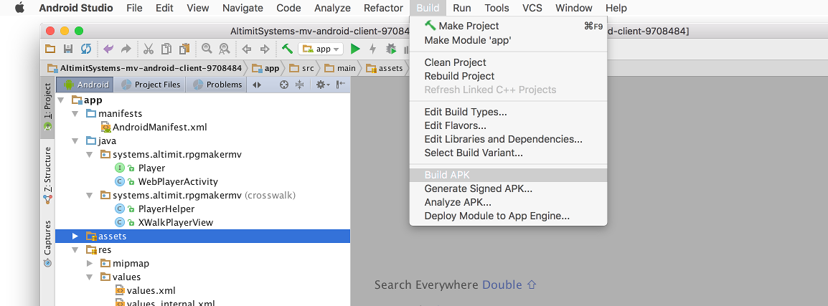Expand the assets folder arrow
The image size is (828, 306).
[75, 236]
